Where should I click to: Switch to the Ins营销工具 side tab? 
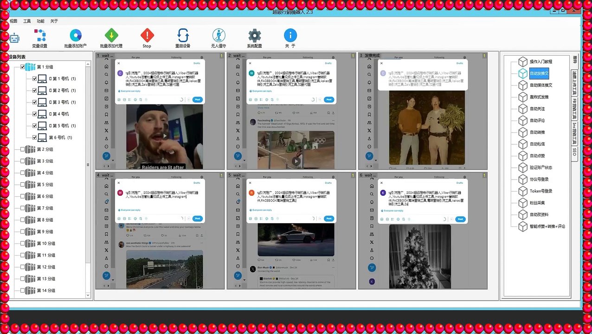(x=574, y=134)
